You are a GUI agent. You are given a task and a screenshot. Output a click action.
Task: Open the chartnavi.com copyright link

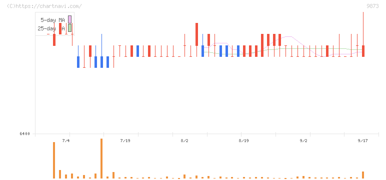click(44, 6)
